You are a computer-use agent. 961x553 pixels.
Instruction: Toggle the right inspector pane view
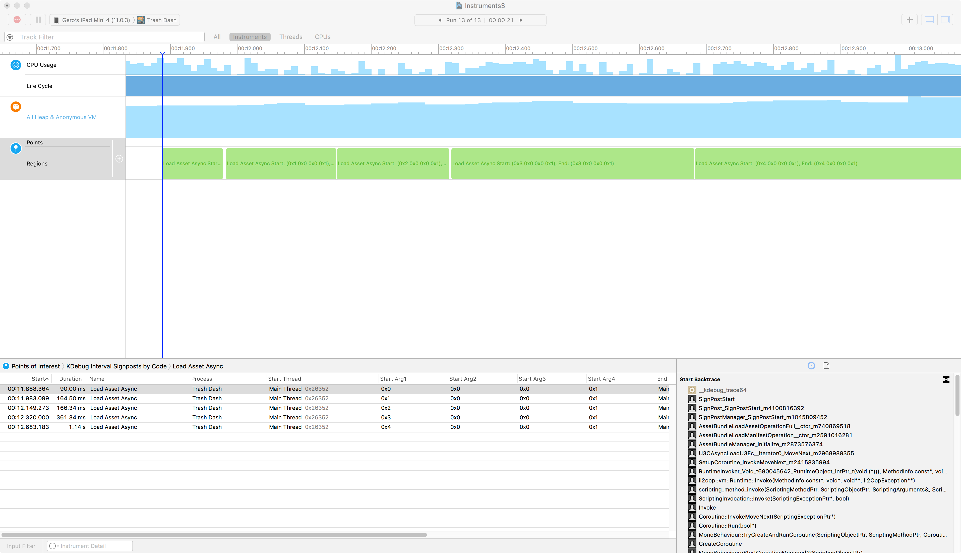(945, 20)
